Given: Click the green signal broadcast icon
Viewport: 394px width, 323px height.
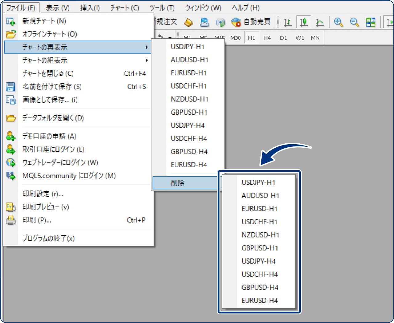Looking at the screenshot, I should [x=221, y=22].
